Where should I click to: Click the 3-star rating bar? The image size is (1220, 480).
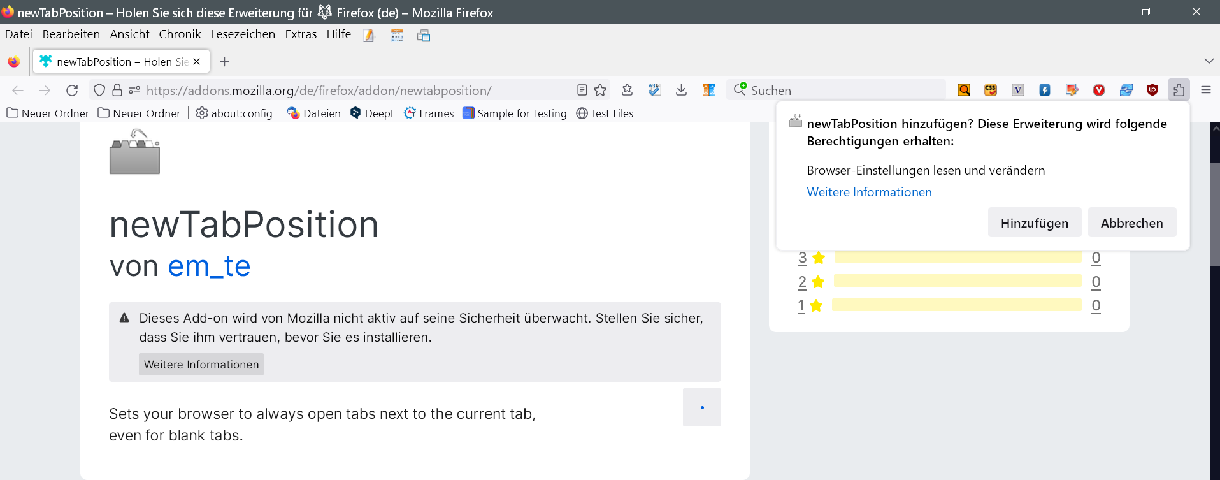click(x=958, y=258)
